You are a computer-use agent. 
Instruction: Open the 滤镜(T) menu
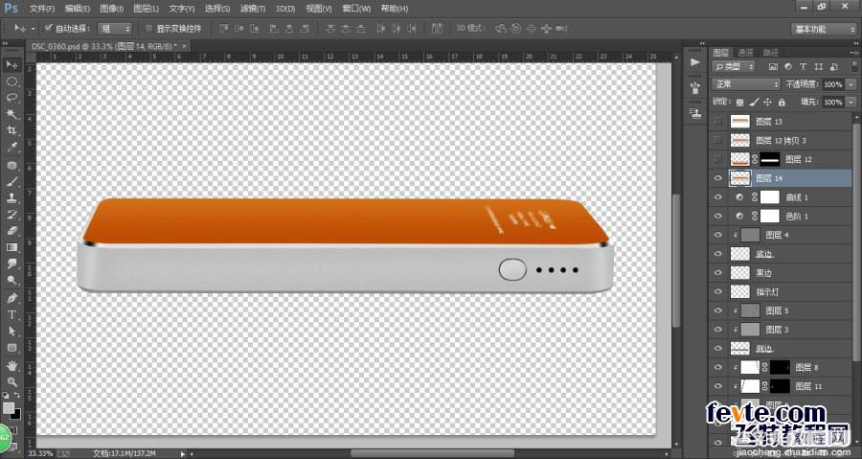click(x=253, y=9)
